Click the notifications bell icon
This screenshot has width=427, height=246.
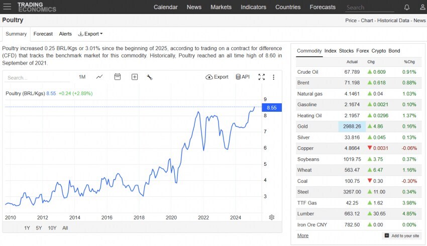click(x=407, y=7)
